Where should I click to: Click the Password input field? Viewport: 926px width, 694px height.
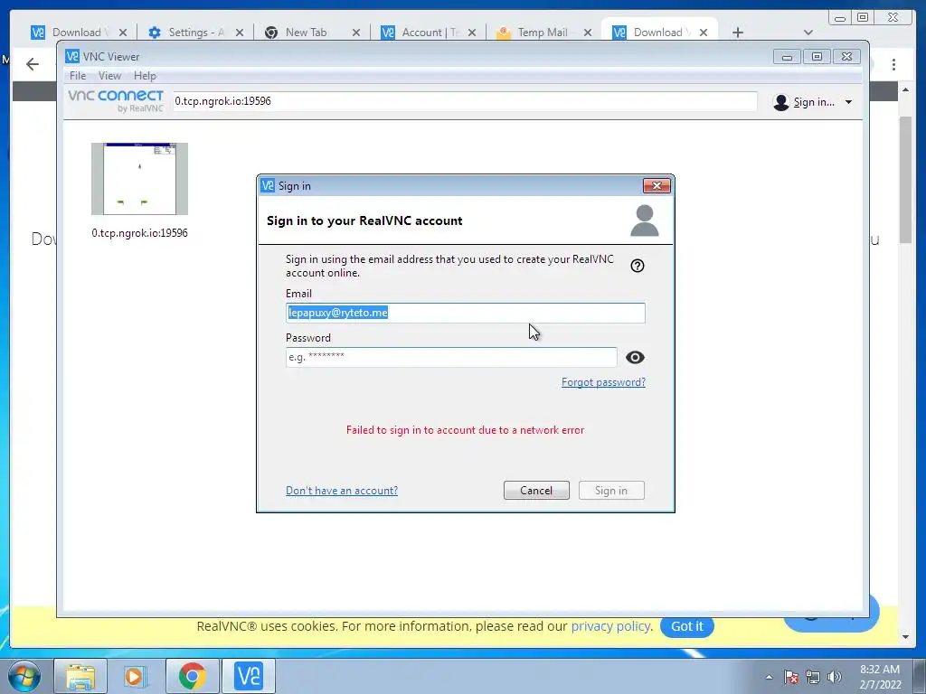[x=451, y=357]
